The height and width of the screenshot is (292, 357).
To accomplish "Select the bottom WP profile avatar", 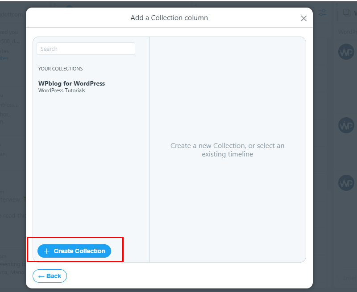I will [346, 183].
